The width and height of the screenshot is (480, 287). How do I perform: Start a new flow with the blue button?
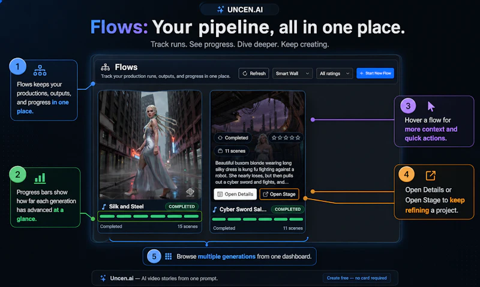[x=375, y=73]
